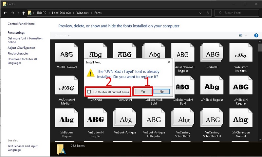Select the .VnBook-AntiquaH Regular font icon
Image resolution: width=262 pixels, height=157 pixels.
pyautogui.click(x=154, y=118)
